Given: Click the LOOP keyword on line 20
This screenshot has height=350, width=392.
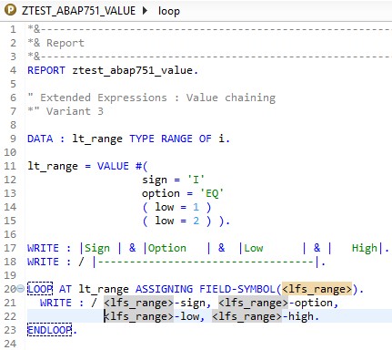Looking at the screenshot, I should pos(40,289).
